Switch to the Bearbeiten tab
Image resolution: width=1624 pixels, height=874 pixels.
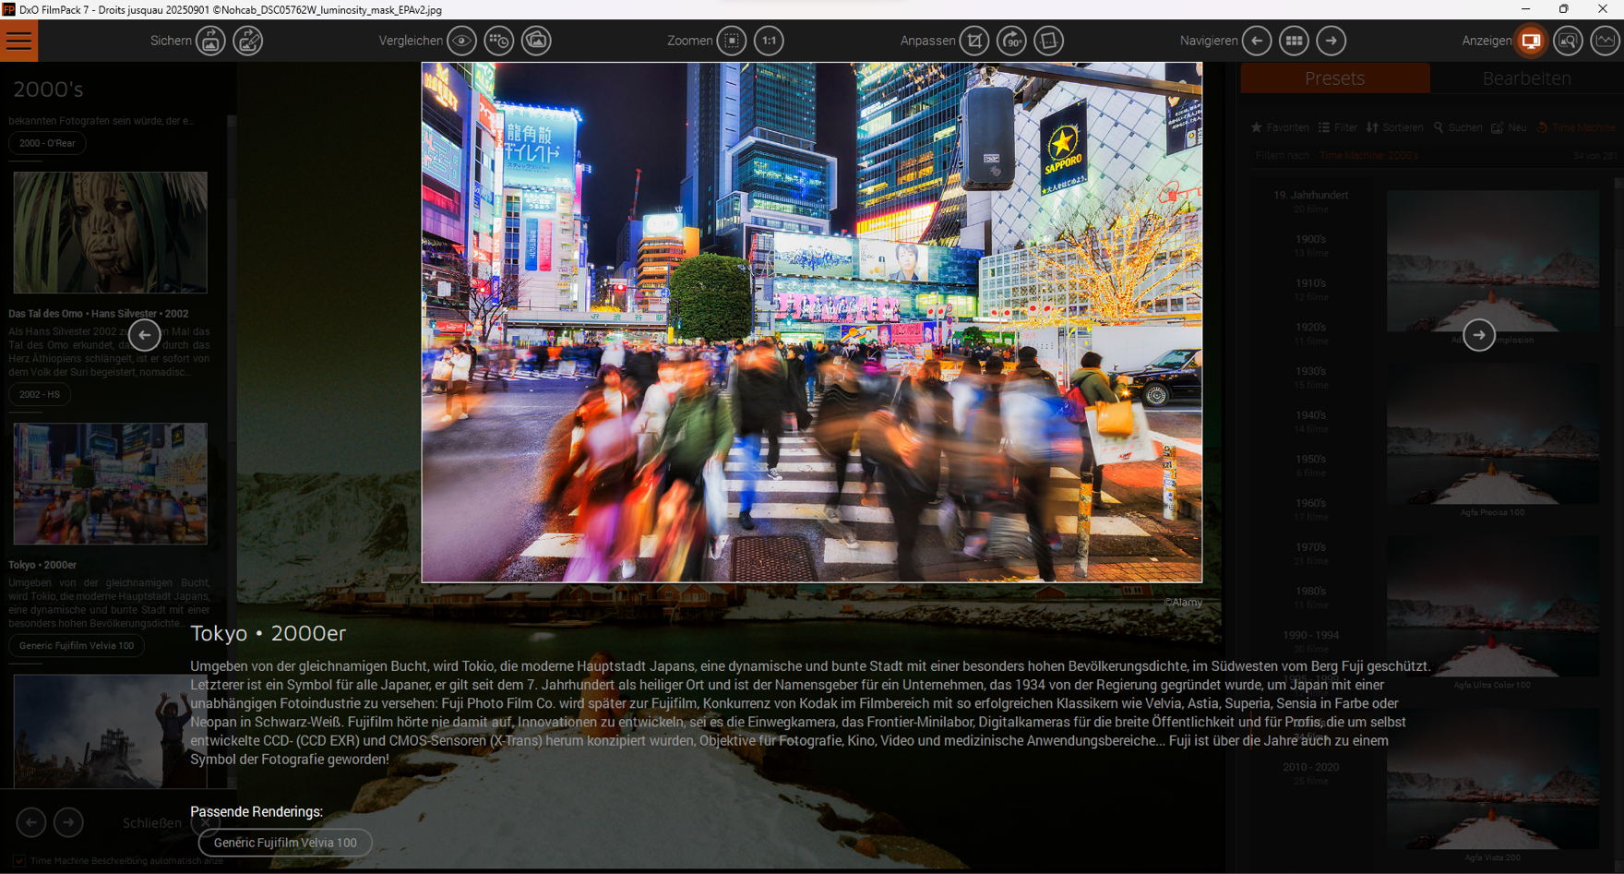(1526, 78)
